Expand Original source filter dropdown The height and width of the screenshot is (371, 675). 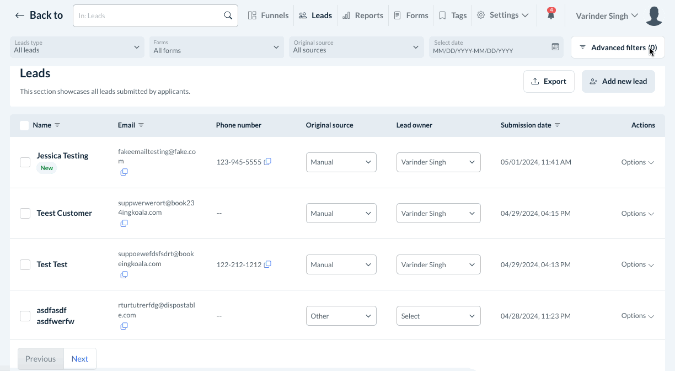coord(356,47)
